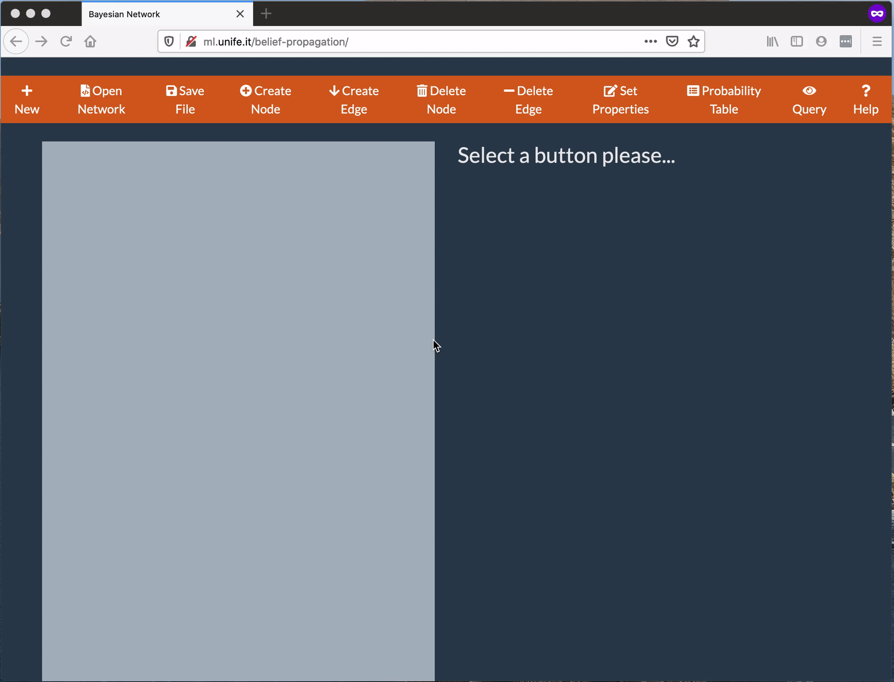
Task: Open the Firefox hamburger menu
Action: pyautogui.click(x=877, y=41)
